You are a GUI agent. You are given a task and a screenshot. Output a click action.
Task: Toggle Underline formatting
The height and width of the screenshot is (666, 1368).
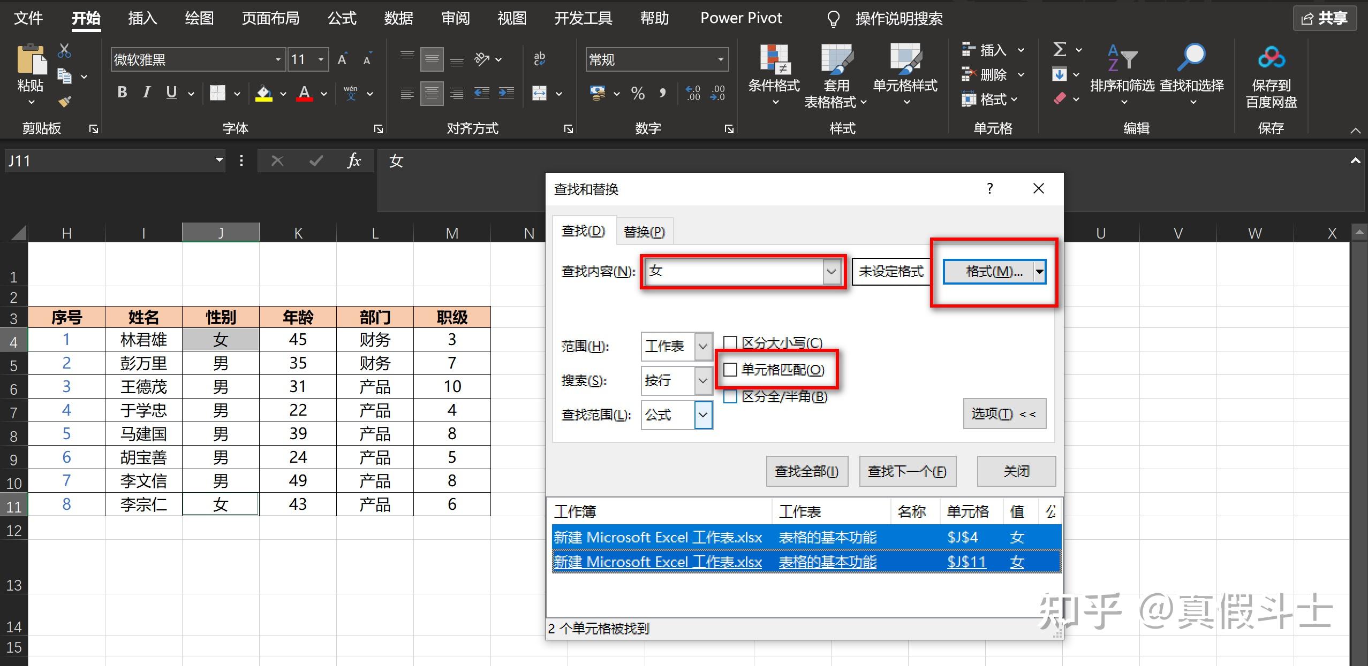click(171, 93)
